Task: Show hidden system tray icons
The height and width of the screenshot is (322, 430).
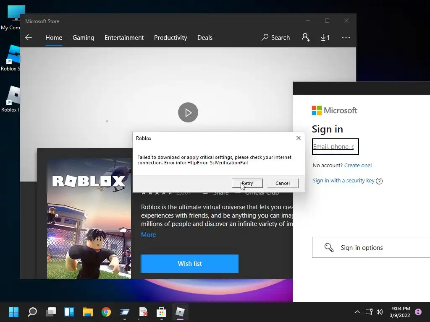Action: (357, 312)
